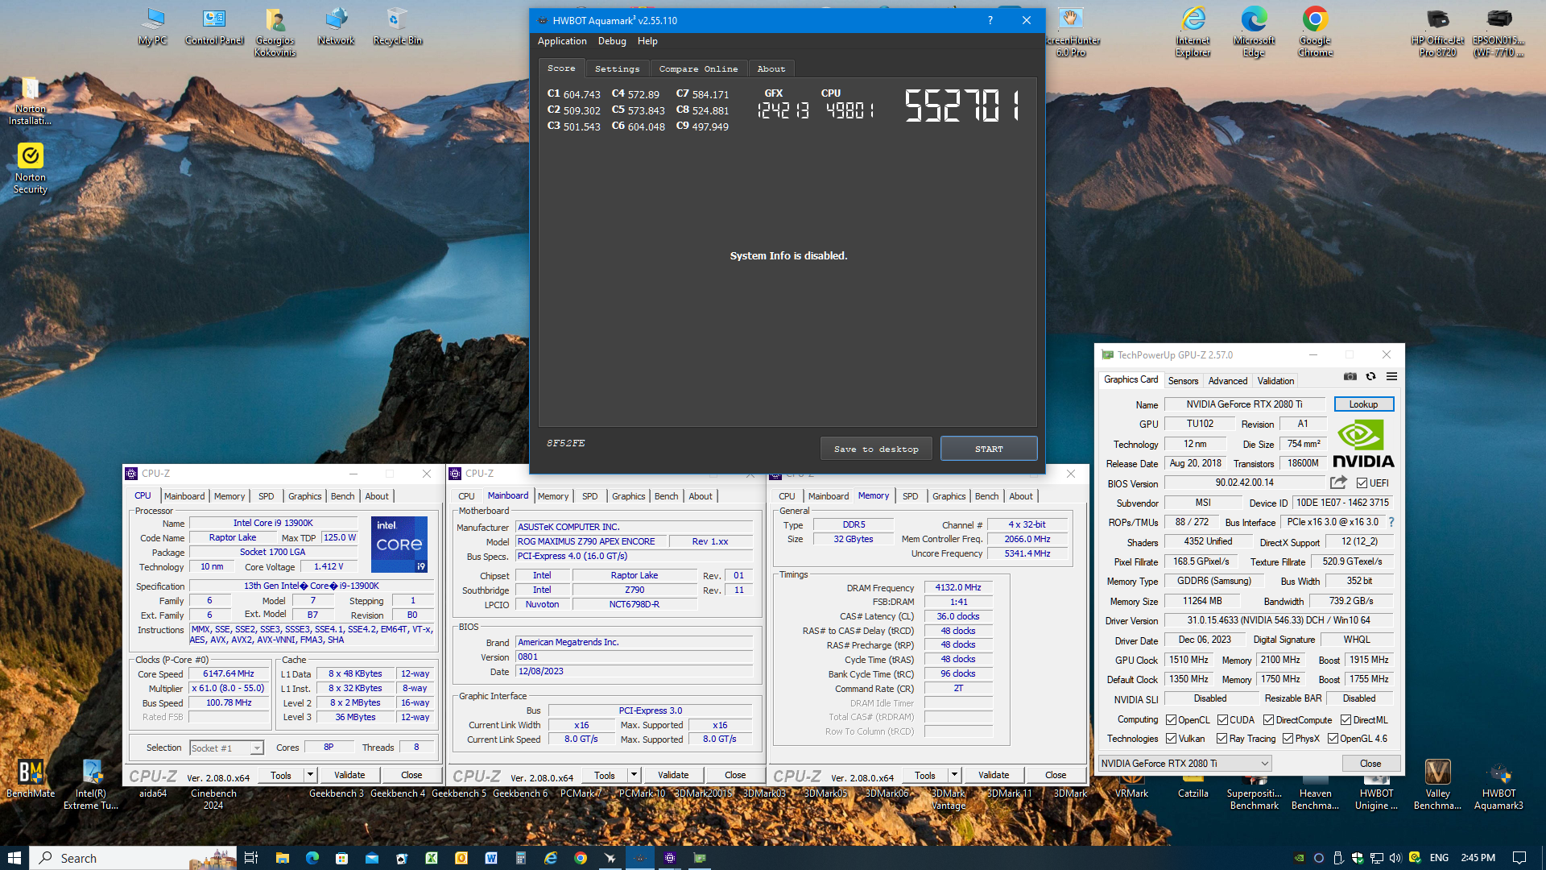Click the Windows Start button

14,858
